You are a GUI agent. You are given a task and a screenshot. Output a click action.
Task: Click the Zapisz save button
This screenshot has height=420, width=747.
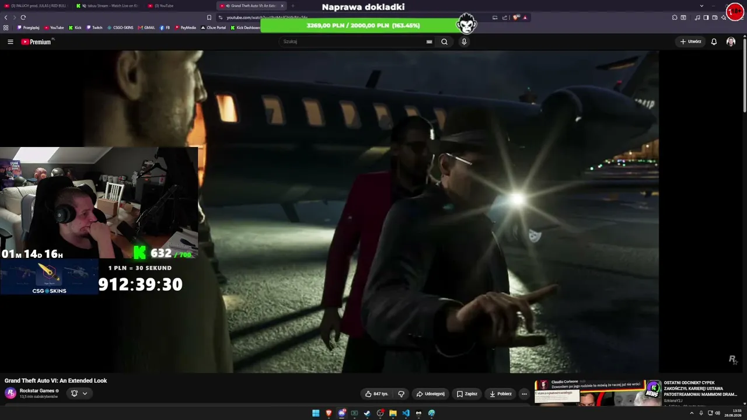[x=467, y=394]
